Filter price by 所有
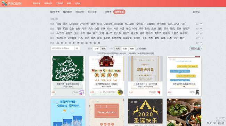The image size is (226, 126). click(x=118, y=49)
